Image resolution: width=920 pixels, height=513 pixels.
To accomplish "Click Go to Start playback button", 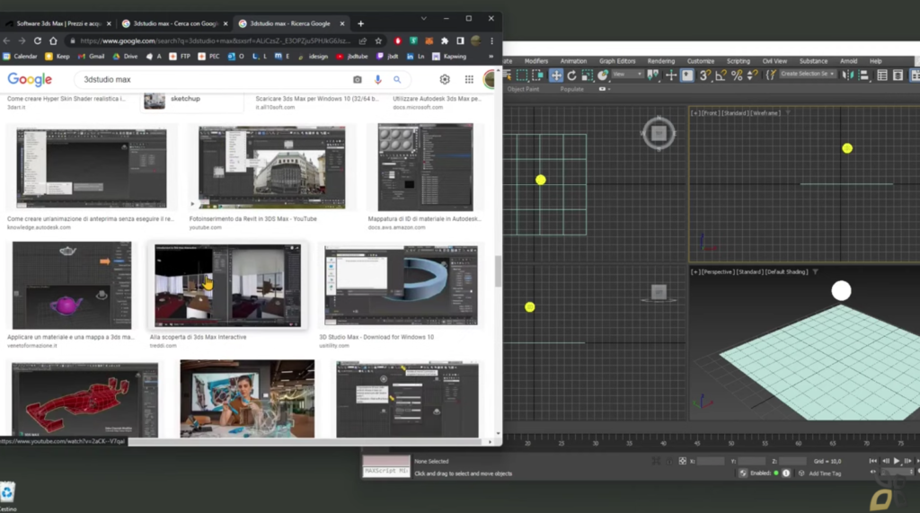I will pos(873,461).
